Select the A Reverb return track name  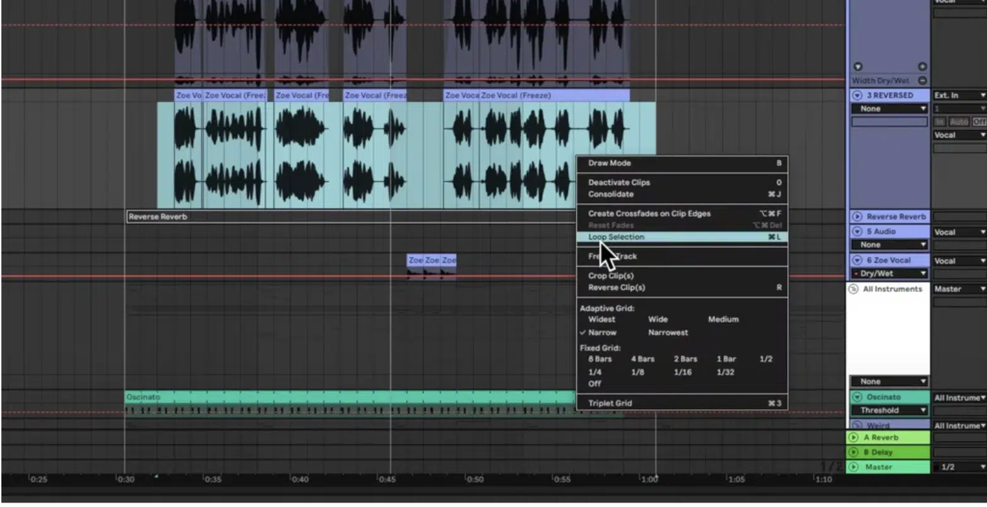(880, 437)
